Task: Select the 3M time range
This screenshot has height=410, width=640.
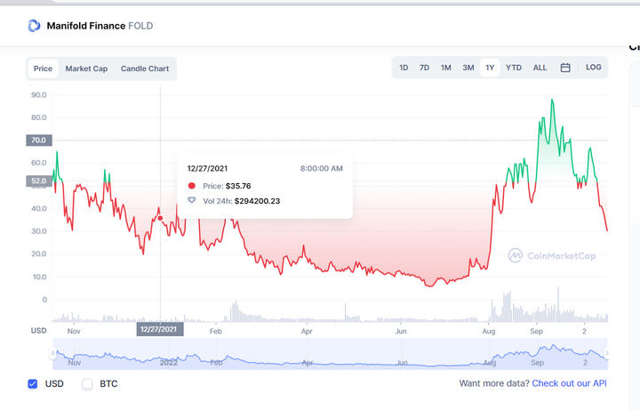Action: (468, 68)
